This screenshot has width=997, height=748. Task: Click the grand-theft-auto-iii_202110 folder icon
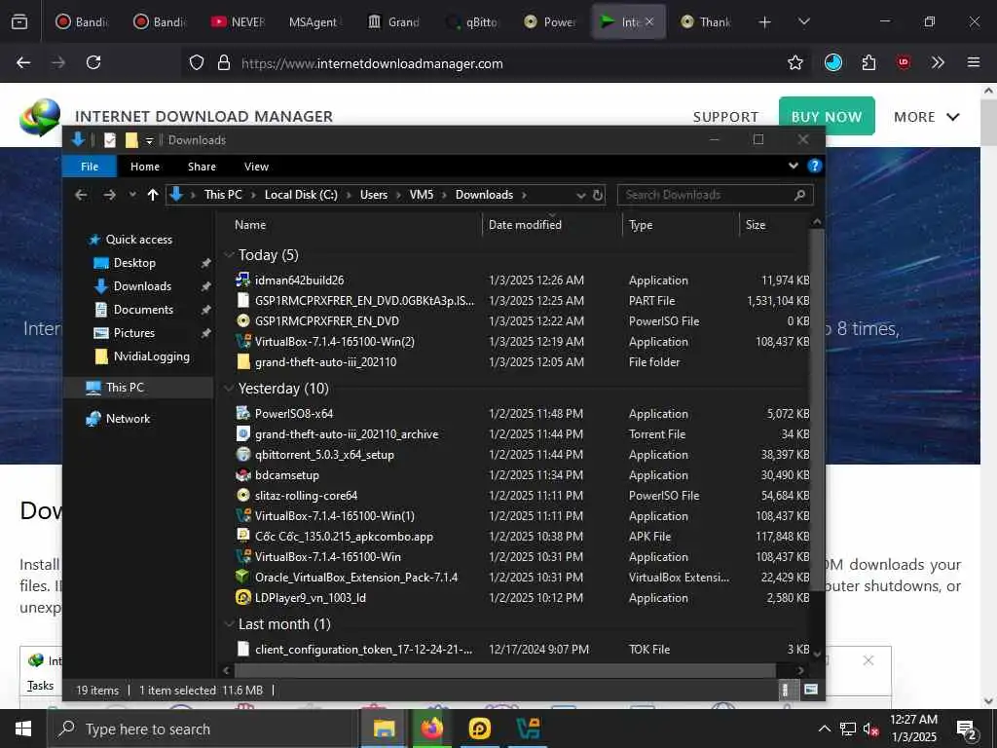click(242, 362)
